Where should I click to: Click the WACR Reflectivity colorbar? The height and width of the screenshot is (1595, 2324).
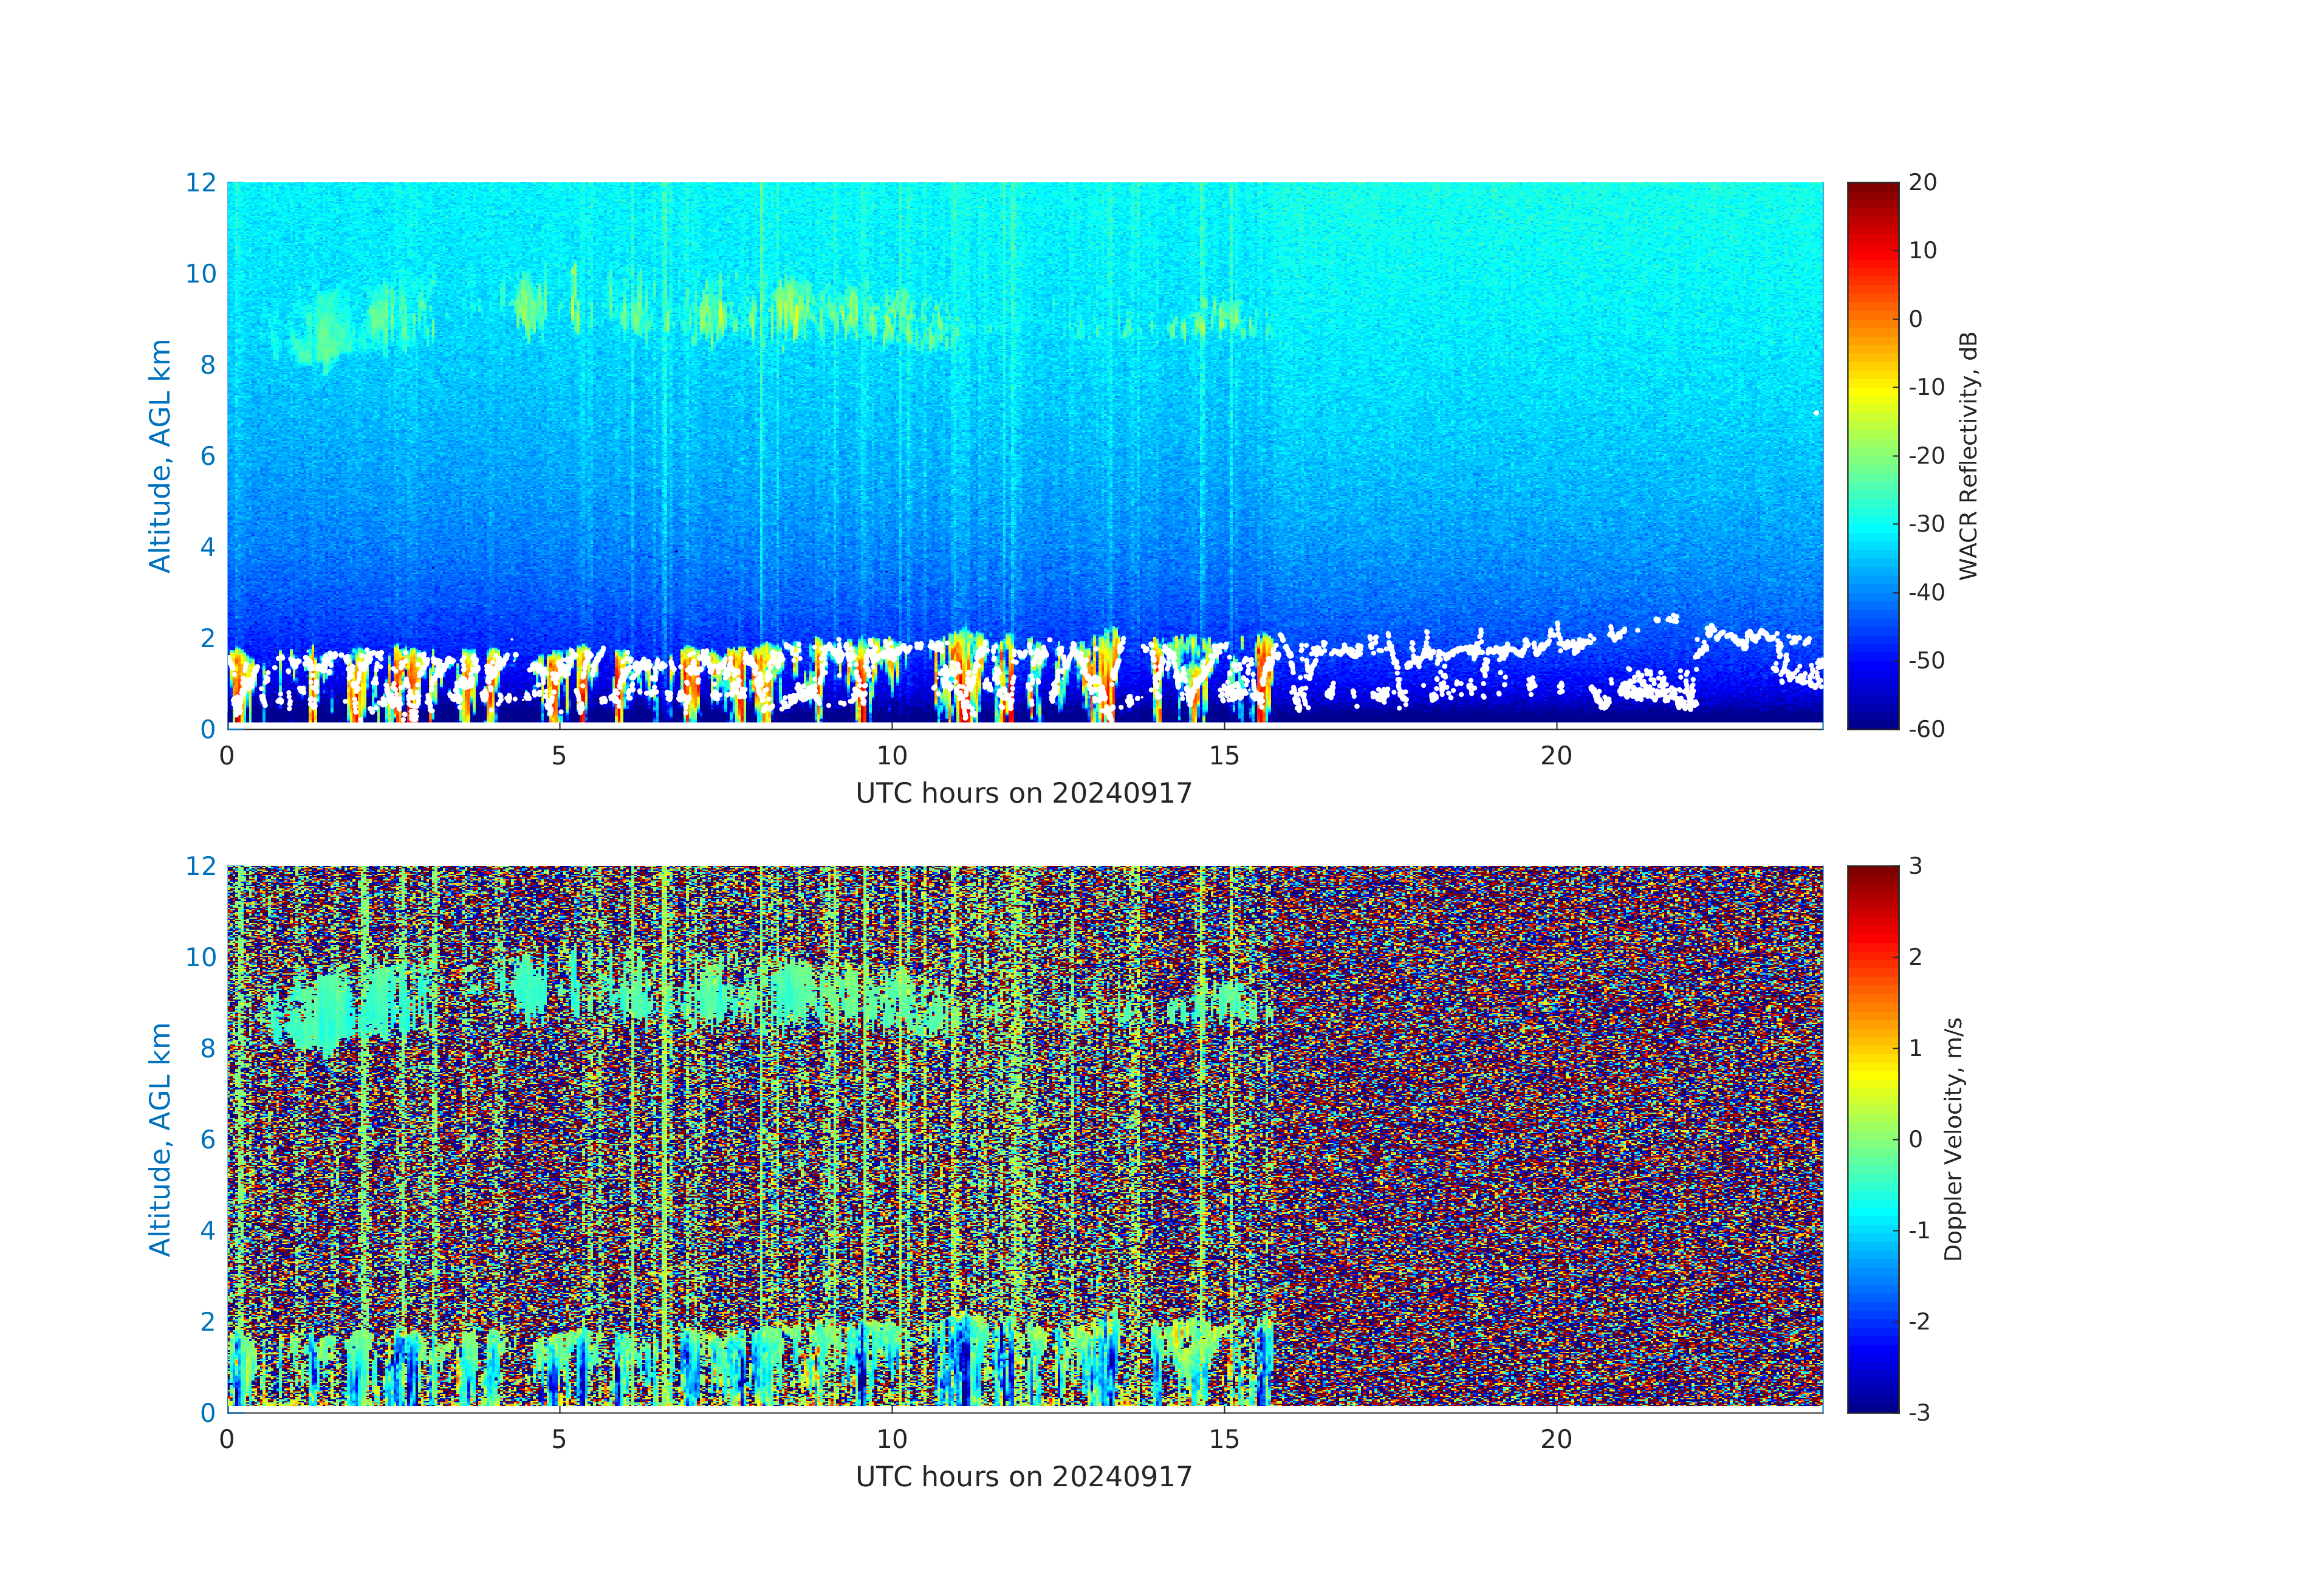pos(1872,455)
